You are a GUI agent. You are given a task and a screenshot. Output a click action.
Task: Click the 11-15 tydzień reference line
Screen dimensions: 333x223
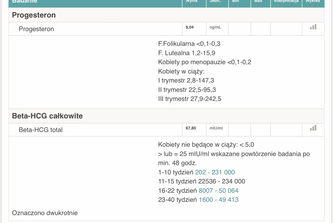[x=201, y=181]
